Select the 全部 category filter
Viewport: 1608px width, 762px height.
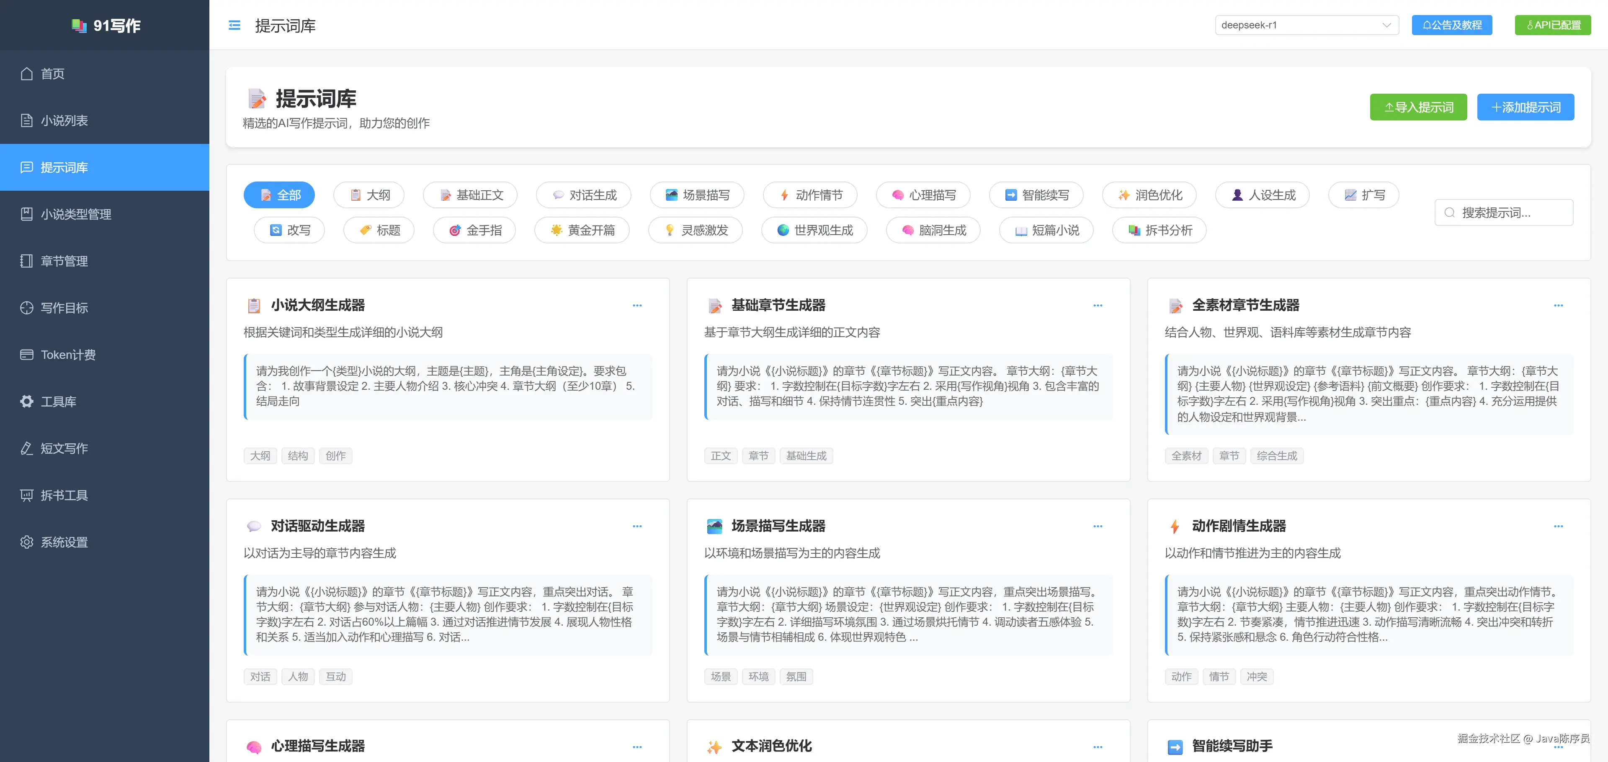click(279, 195)
